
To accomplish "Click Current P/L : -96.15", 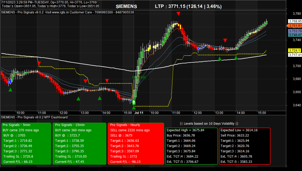I will [125, 162].
